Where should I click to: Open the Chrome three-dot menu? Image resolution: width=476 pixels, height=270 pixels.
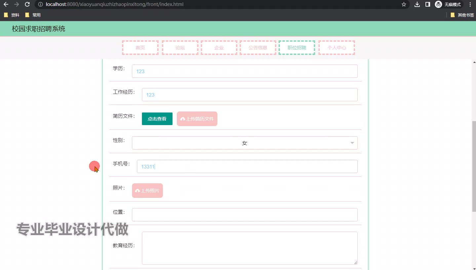point(470,4)
